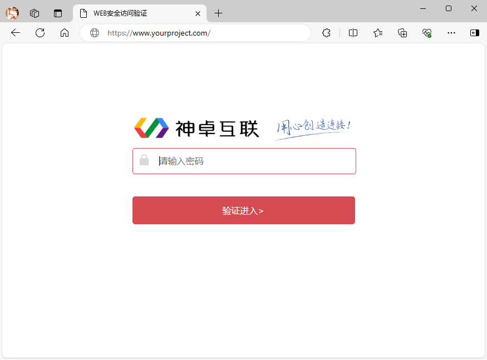Screen dimensions: 487x360
Task: Open the tab actions menu
Action: (58, 13)
